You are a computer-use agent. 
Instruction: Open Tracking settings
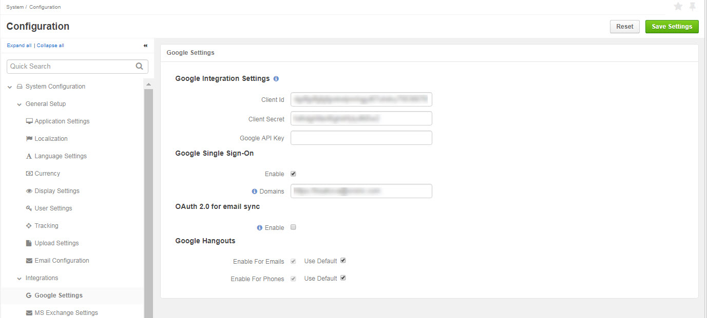46,226
